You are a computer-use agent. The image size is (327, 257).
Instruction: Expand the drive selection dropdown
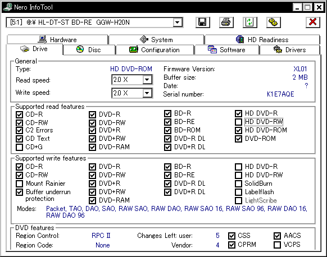[178, 22]
